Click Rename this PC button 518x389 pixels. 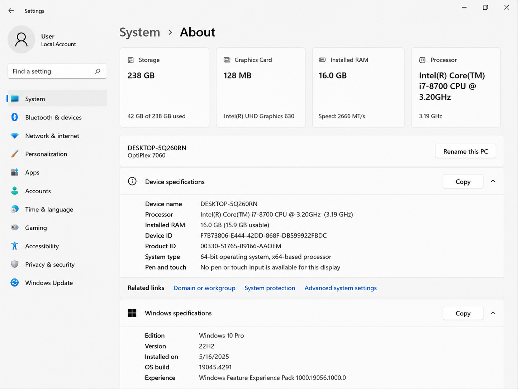[466, 151]
